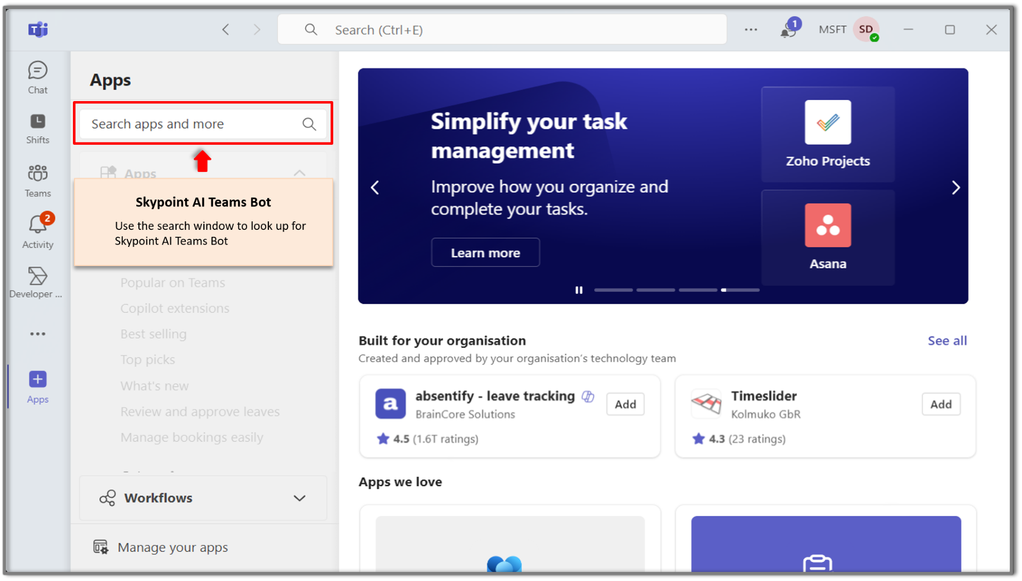Viewport: 1022px width, 581px height.
Task: Jump to the third carousel slide indicator
Action: (698, 290)
